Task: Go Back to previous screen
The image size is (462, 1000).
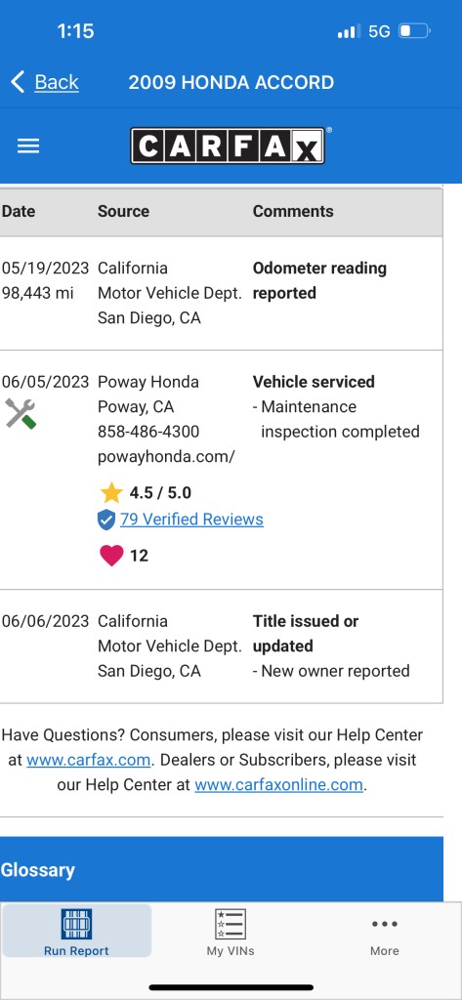Action: click(57, 82)
